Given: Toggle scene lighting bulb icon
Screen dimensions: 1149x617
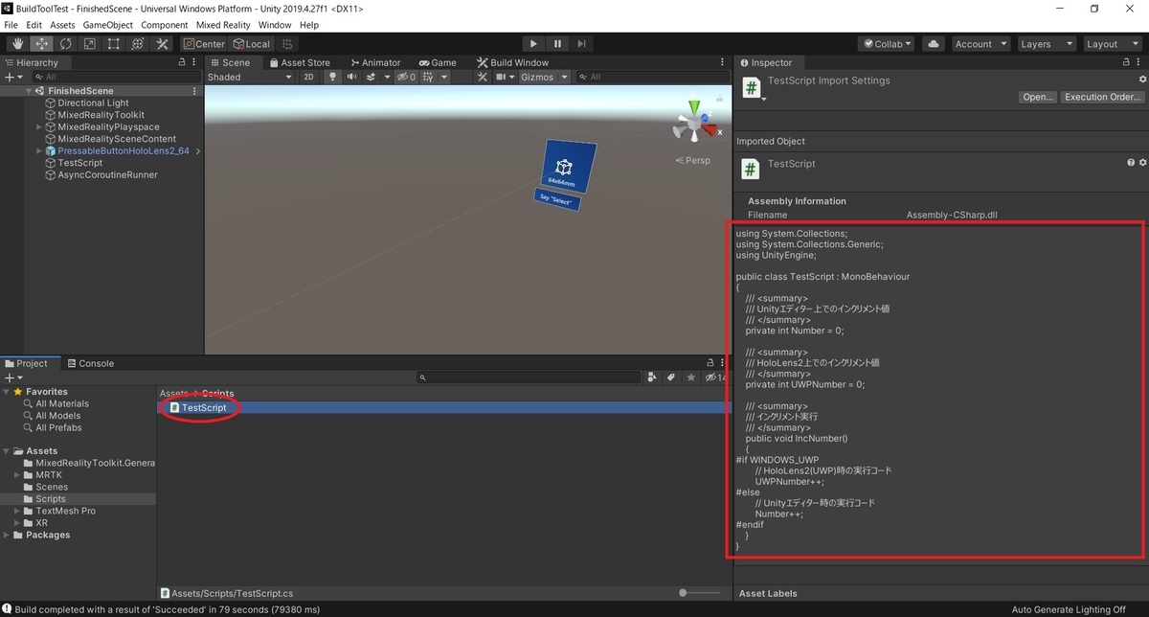Looking at the screenshot, I should [332, 77].
